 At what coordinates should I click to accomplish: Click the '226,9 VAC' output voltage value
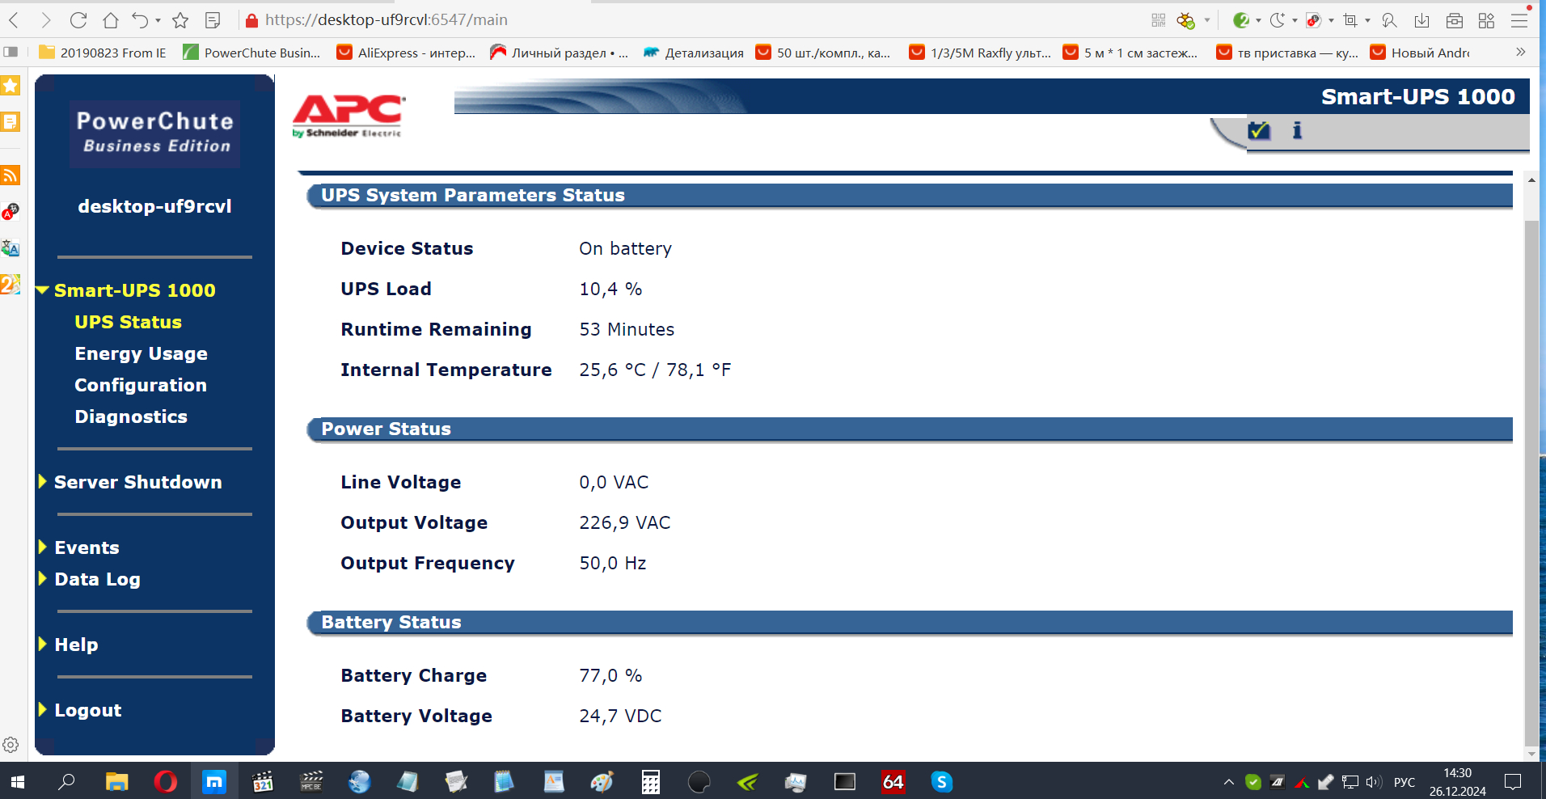[625, 522]
